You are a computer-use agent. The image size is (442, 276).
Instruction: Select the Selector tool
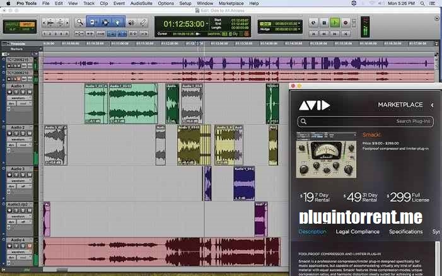(x=105, y=22)
